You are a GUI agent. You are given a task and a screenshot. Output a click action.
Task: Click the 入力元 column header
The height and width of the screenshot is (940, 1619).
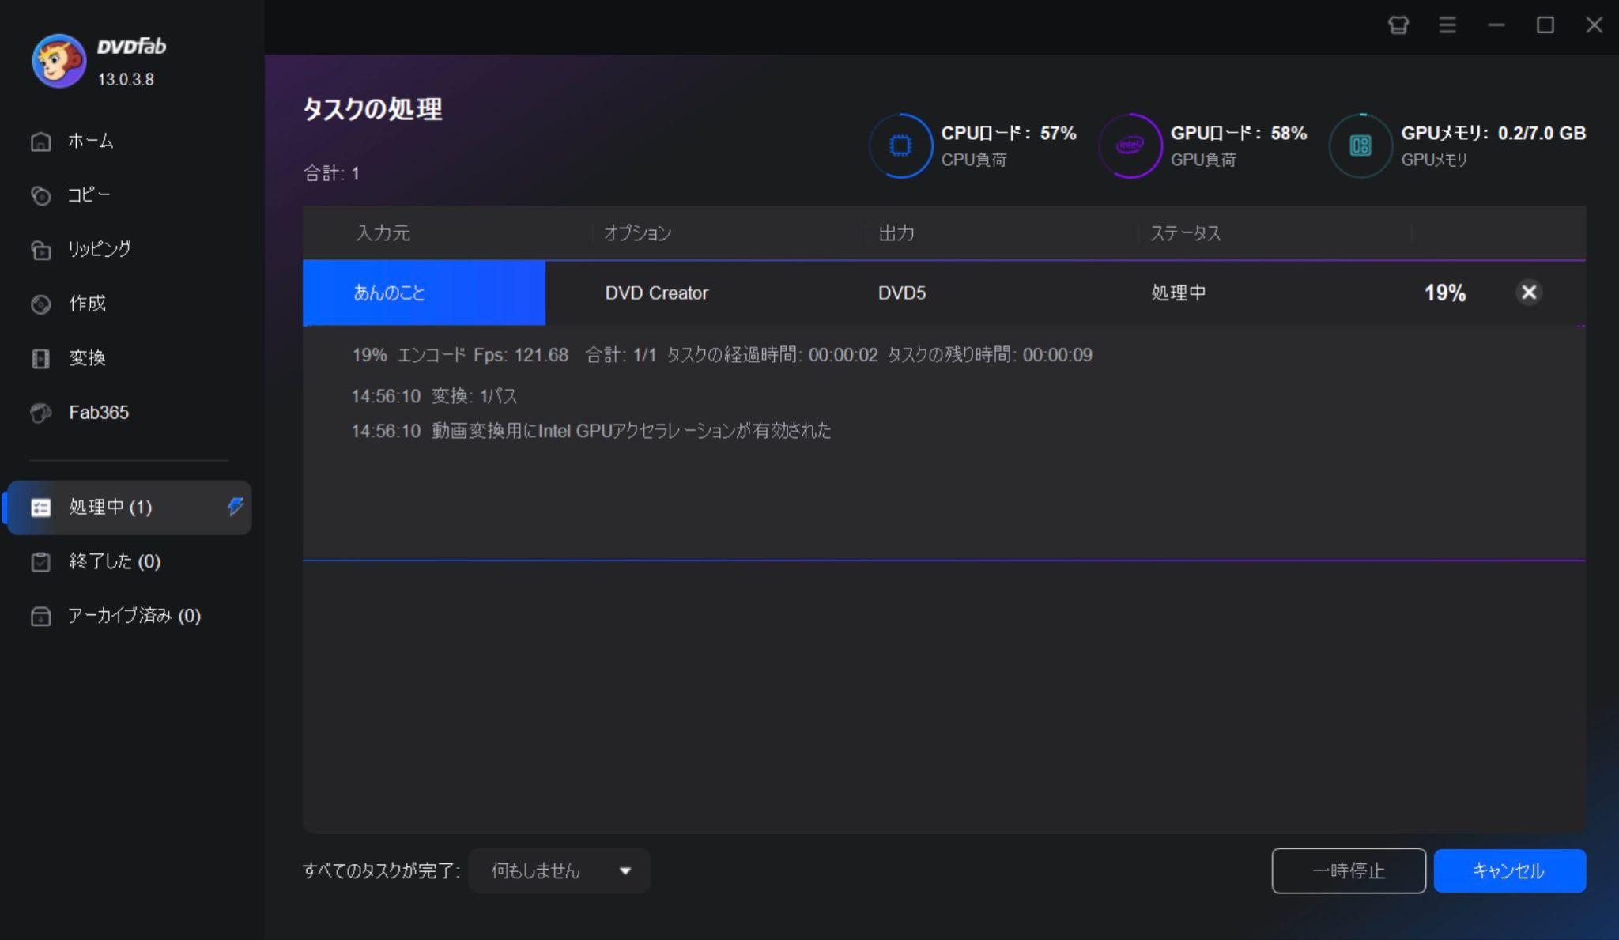(x=383, y=233)
